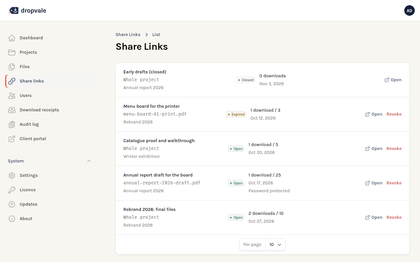Image resolution: width=420 pixels, height=262 pixels.
Task: Click the Password protected label
Action: 269,191
